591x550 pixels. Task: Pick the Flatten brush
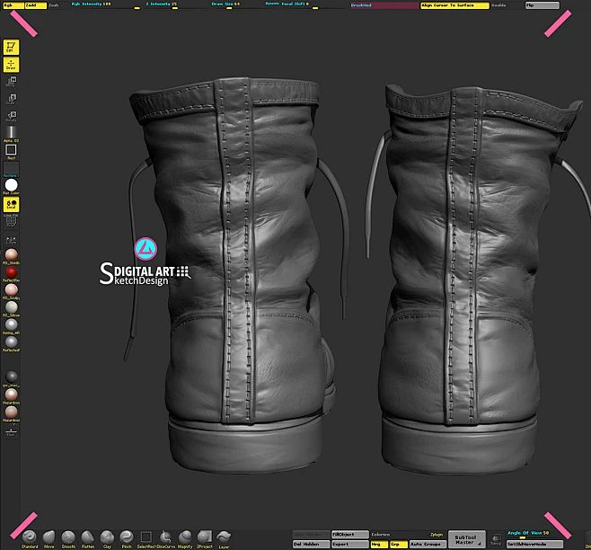88,537
